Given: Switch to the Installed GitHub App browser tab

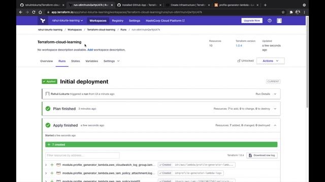Looking at the screenshot, I should 139,5.
